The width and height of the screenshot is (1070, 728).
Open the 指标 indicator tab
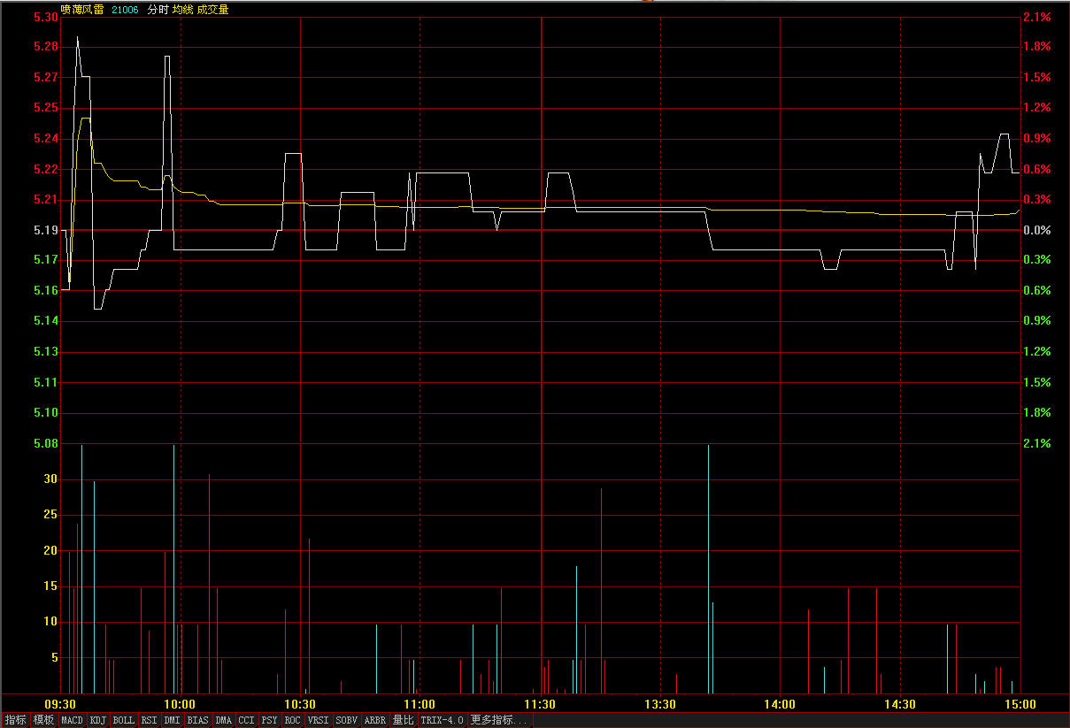point(15,720)
